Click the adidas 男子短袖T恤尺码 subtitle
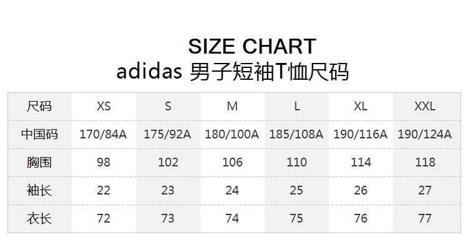The width and height of the screenshot is (468, 240). click(x=233, y=72)
